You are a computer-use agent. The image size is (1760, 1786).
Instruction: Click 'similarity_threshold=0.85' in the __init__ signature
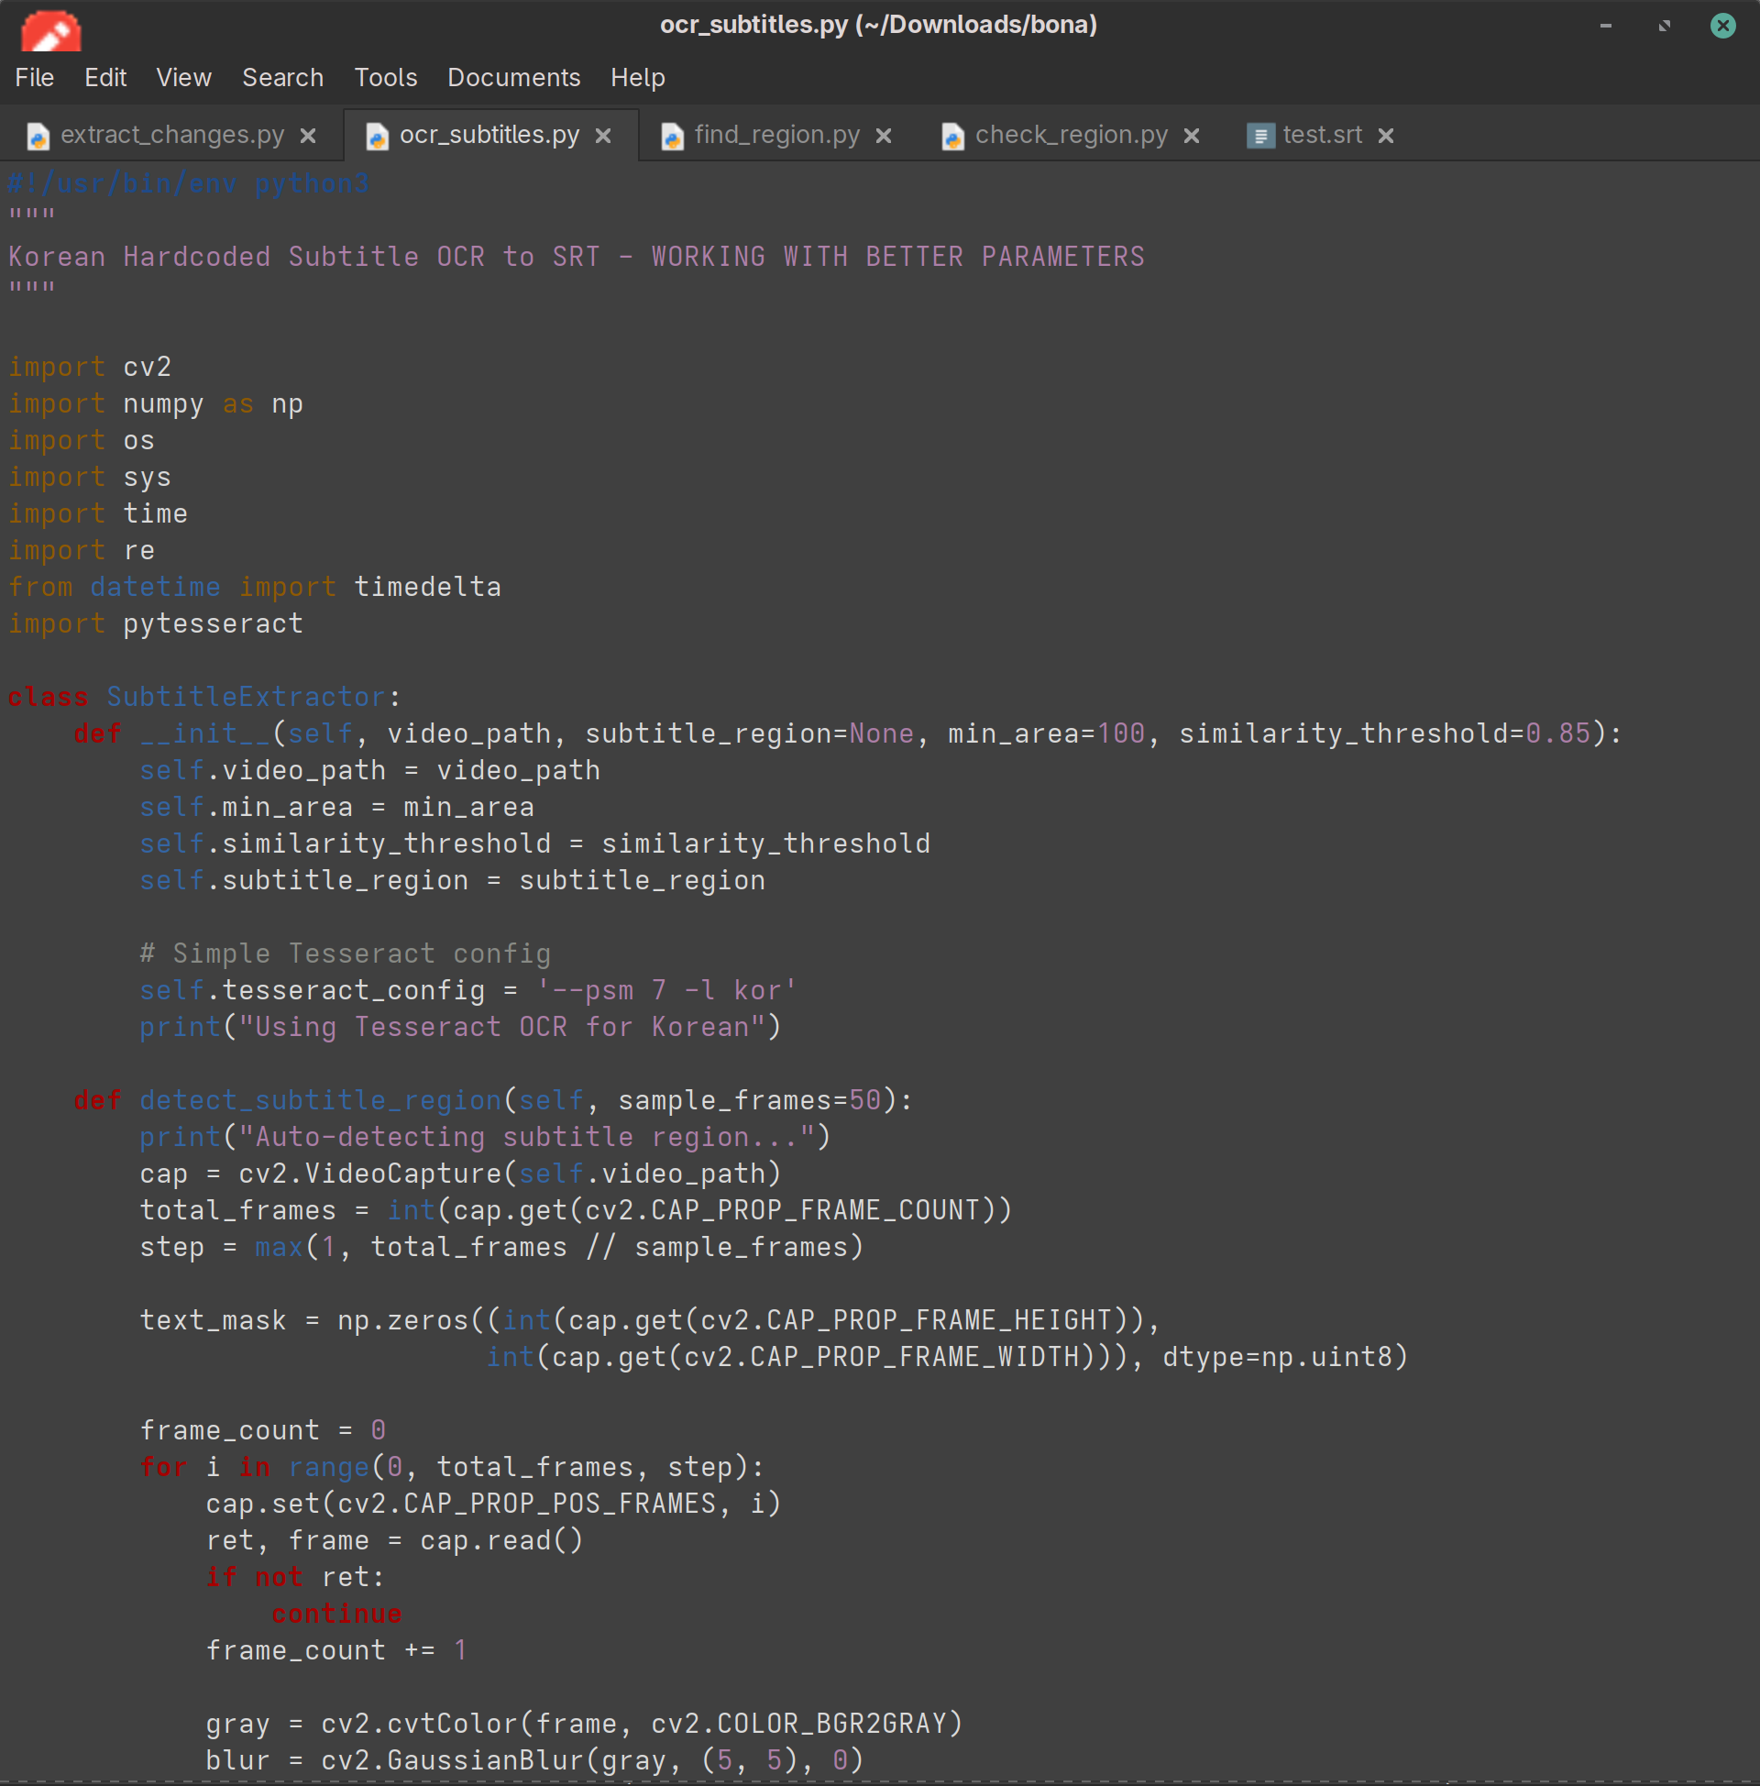pos(1385,734)
